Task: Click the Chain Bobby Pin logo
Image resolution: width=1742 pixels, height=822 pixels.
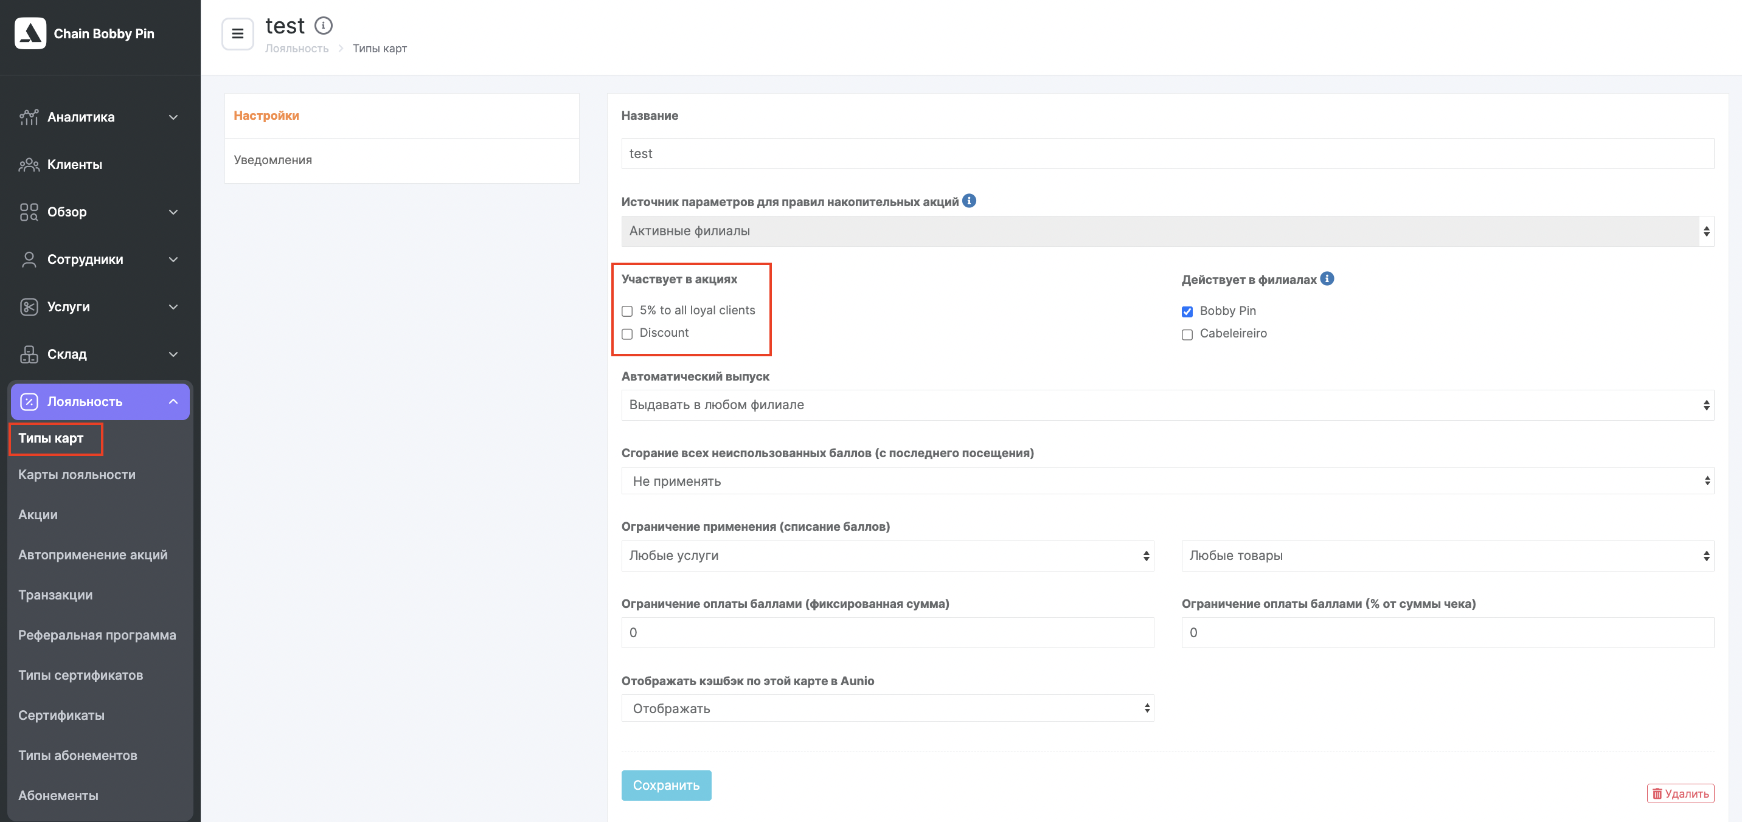Action: [30, 33]
